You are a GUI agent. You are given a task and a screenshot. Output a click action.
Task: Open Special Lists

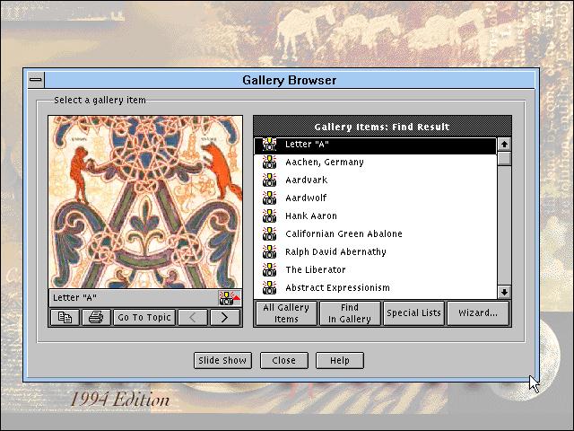(x=413, y=313)
